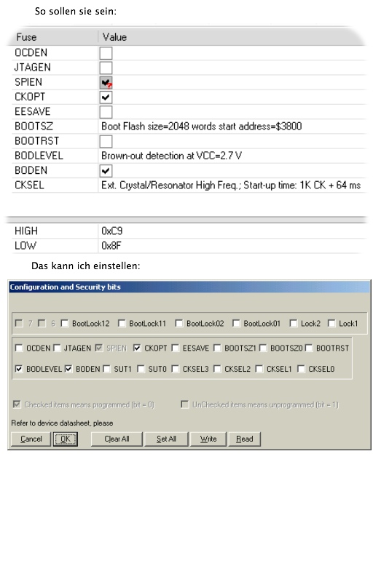Select the BODLEVEL brown-out detection value
373x582 pixels.
coord(171,156)
